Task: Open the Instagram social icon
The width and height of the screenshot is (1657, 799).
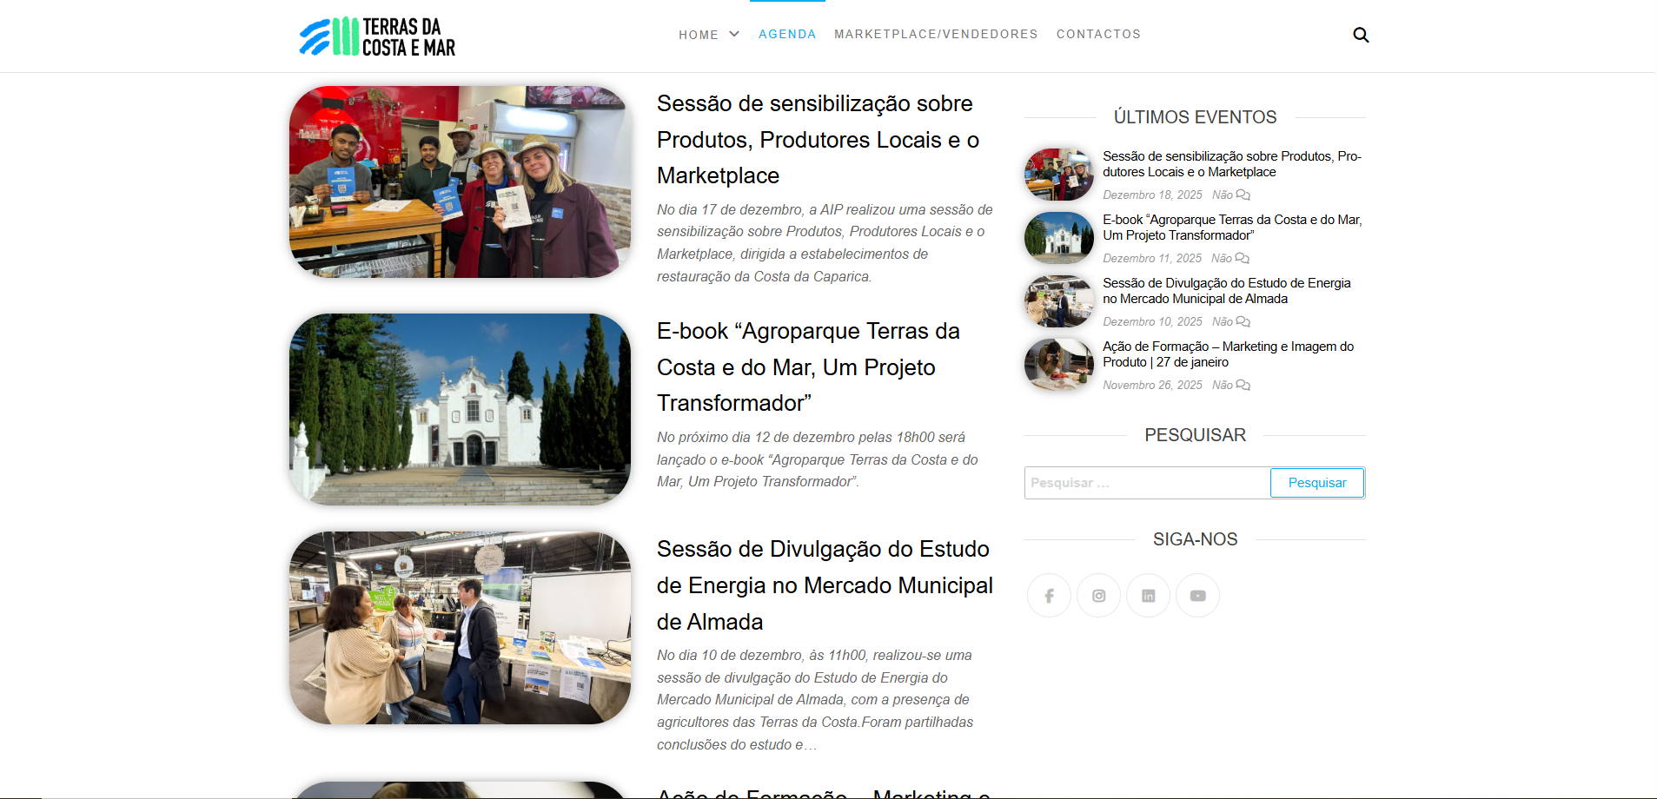Action: [1098, 596]
